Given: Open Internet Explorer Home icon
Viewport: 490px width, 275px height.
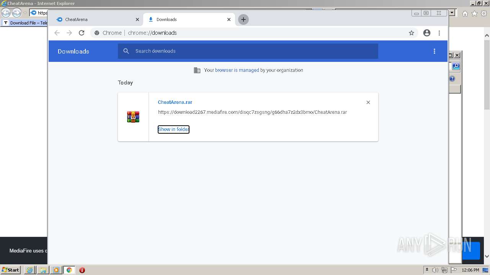Looking at the screenshot, I should pos(465,13).
